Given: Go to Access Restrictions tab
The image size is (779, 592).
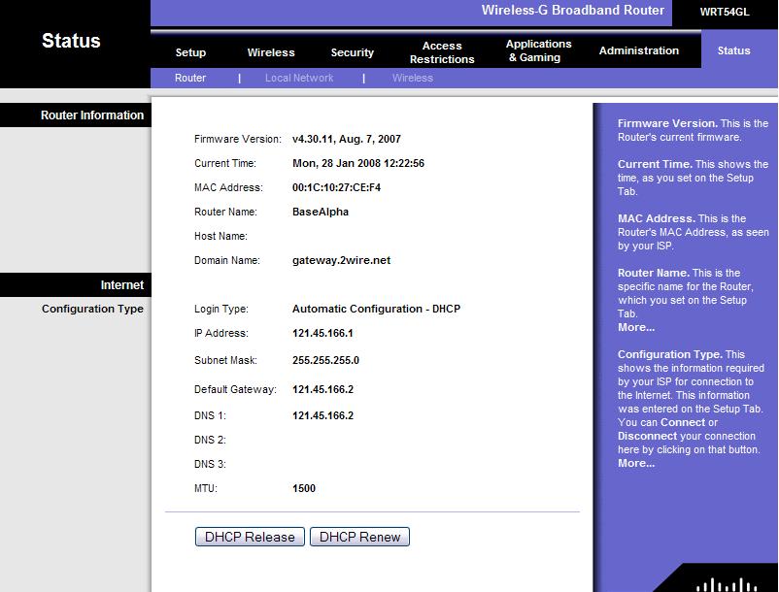Looking at the screenshot, I should pos(442,52).
